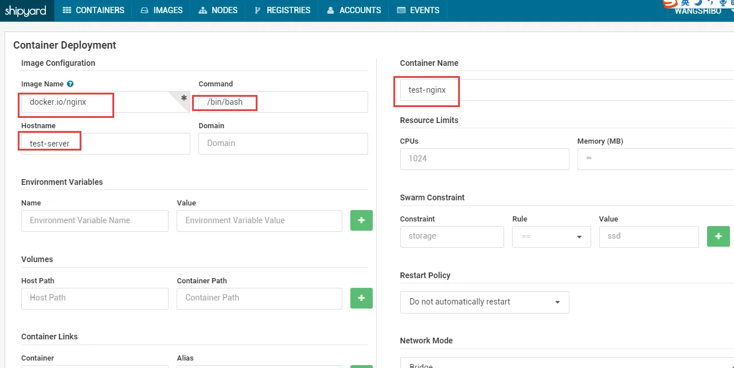Open the Registries section
Viewport: 734px width, 368px height.
282,10
